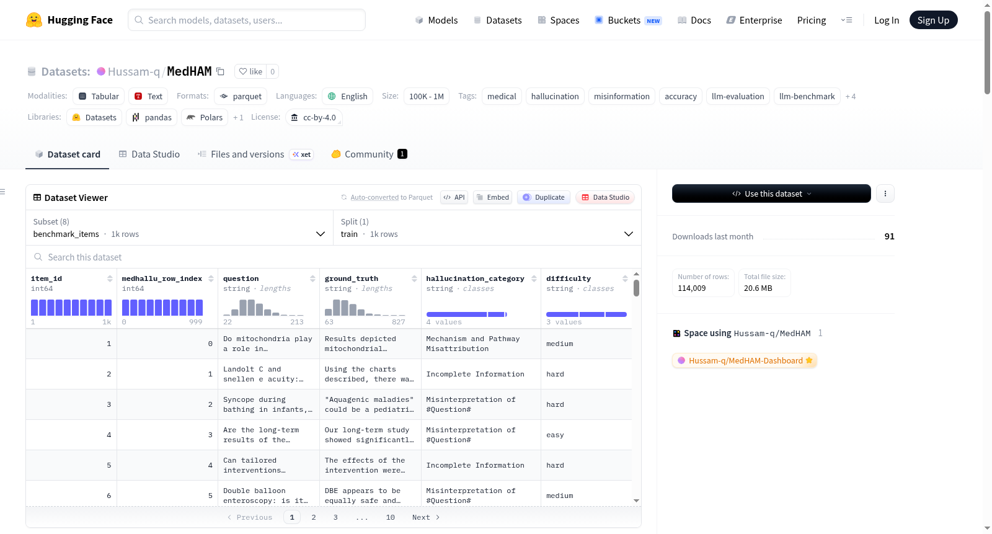This screenshot has height=534, width=992.
Task: Click the left sidebar table-of-contents icon
Action: (2, 192)
